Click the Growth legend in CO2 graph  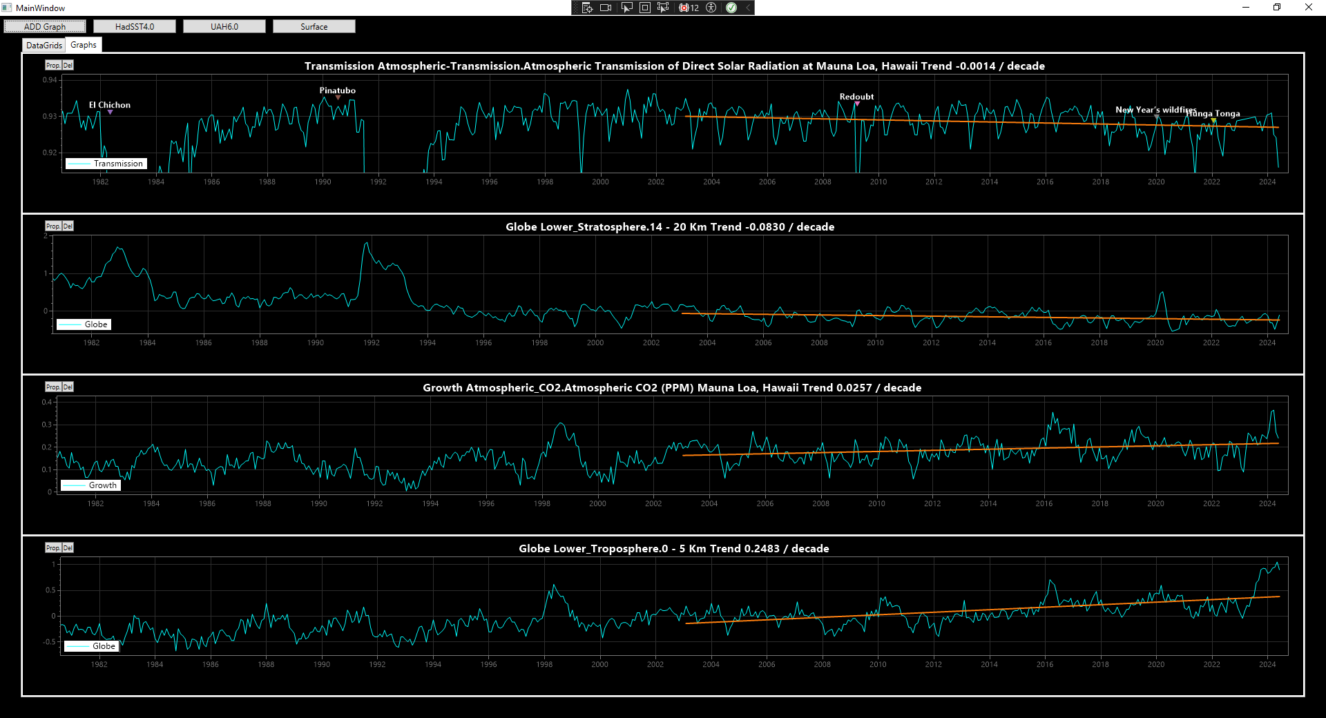91,485
